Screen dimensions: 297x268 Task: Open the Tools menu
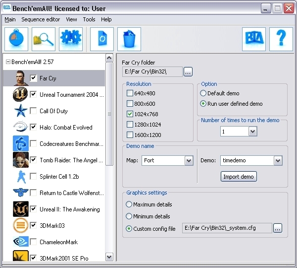(x=89, y=19)
